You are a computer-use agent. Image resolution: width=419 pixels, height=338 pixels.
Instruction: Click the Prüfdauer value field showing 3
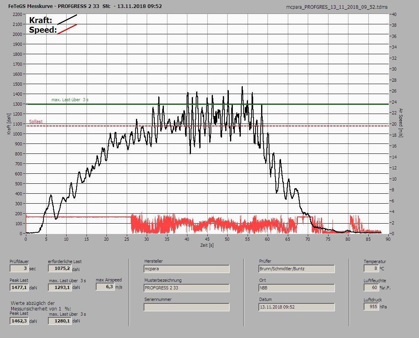19,268
